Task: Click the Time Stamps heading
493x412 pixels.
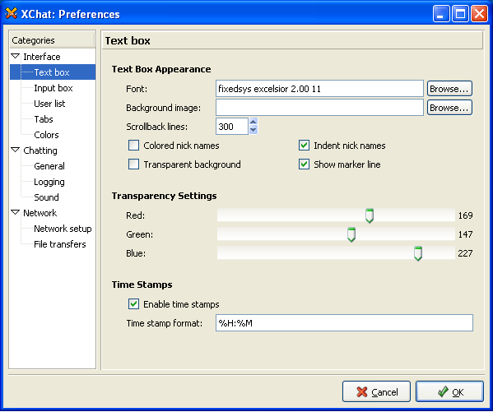Action: coord(142,285)
